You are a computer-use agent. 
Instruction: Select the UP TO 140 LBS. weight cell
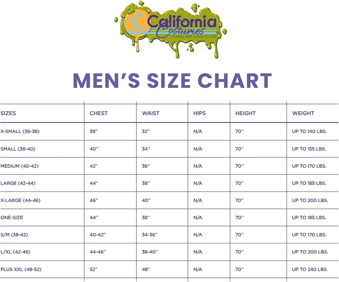tap(310, 132)
